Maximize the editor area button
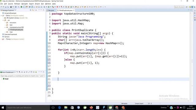This screenshot has width=196, height=110. click(191, 10)
